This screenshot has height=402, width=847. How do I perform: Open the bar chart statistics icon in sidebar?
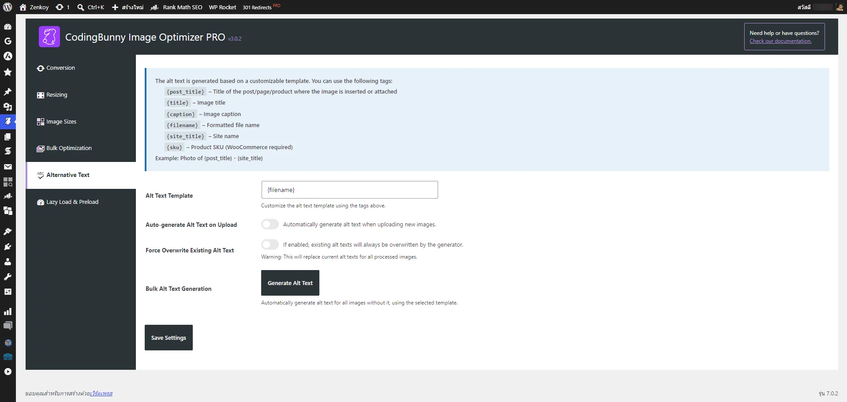tap(7, 312)
